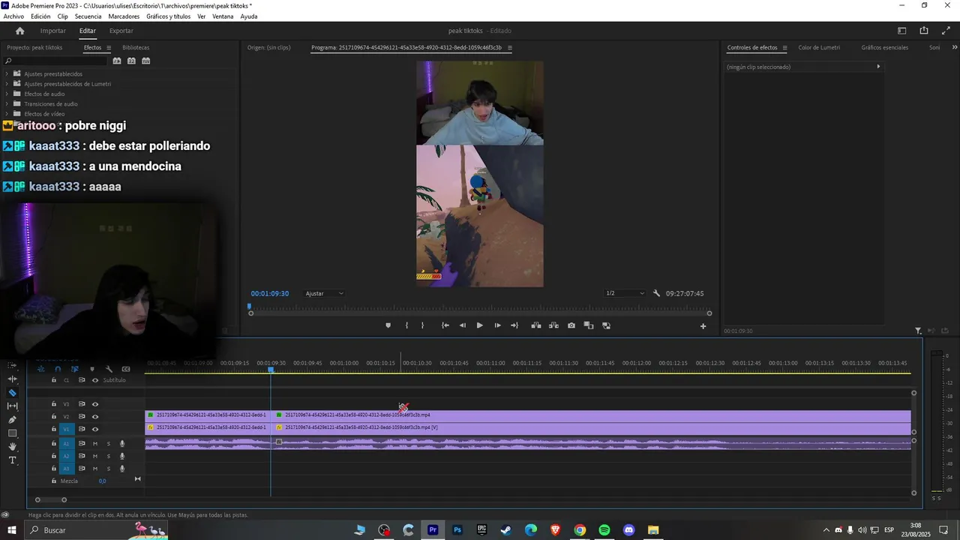Screen dimensions: 960x540
Task: Open Controles de efectos panel menu
Action: (784, 47)
